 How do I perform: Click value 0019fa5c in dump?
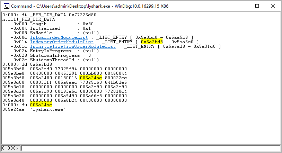point(66,91)
